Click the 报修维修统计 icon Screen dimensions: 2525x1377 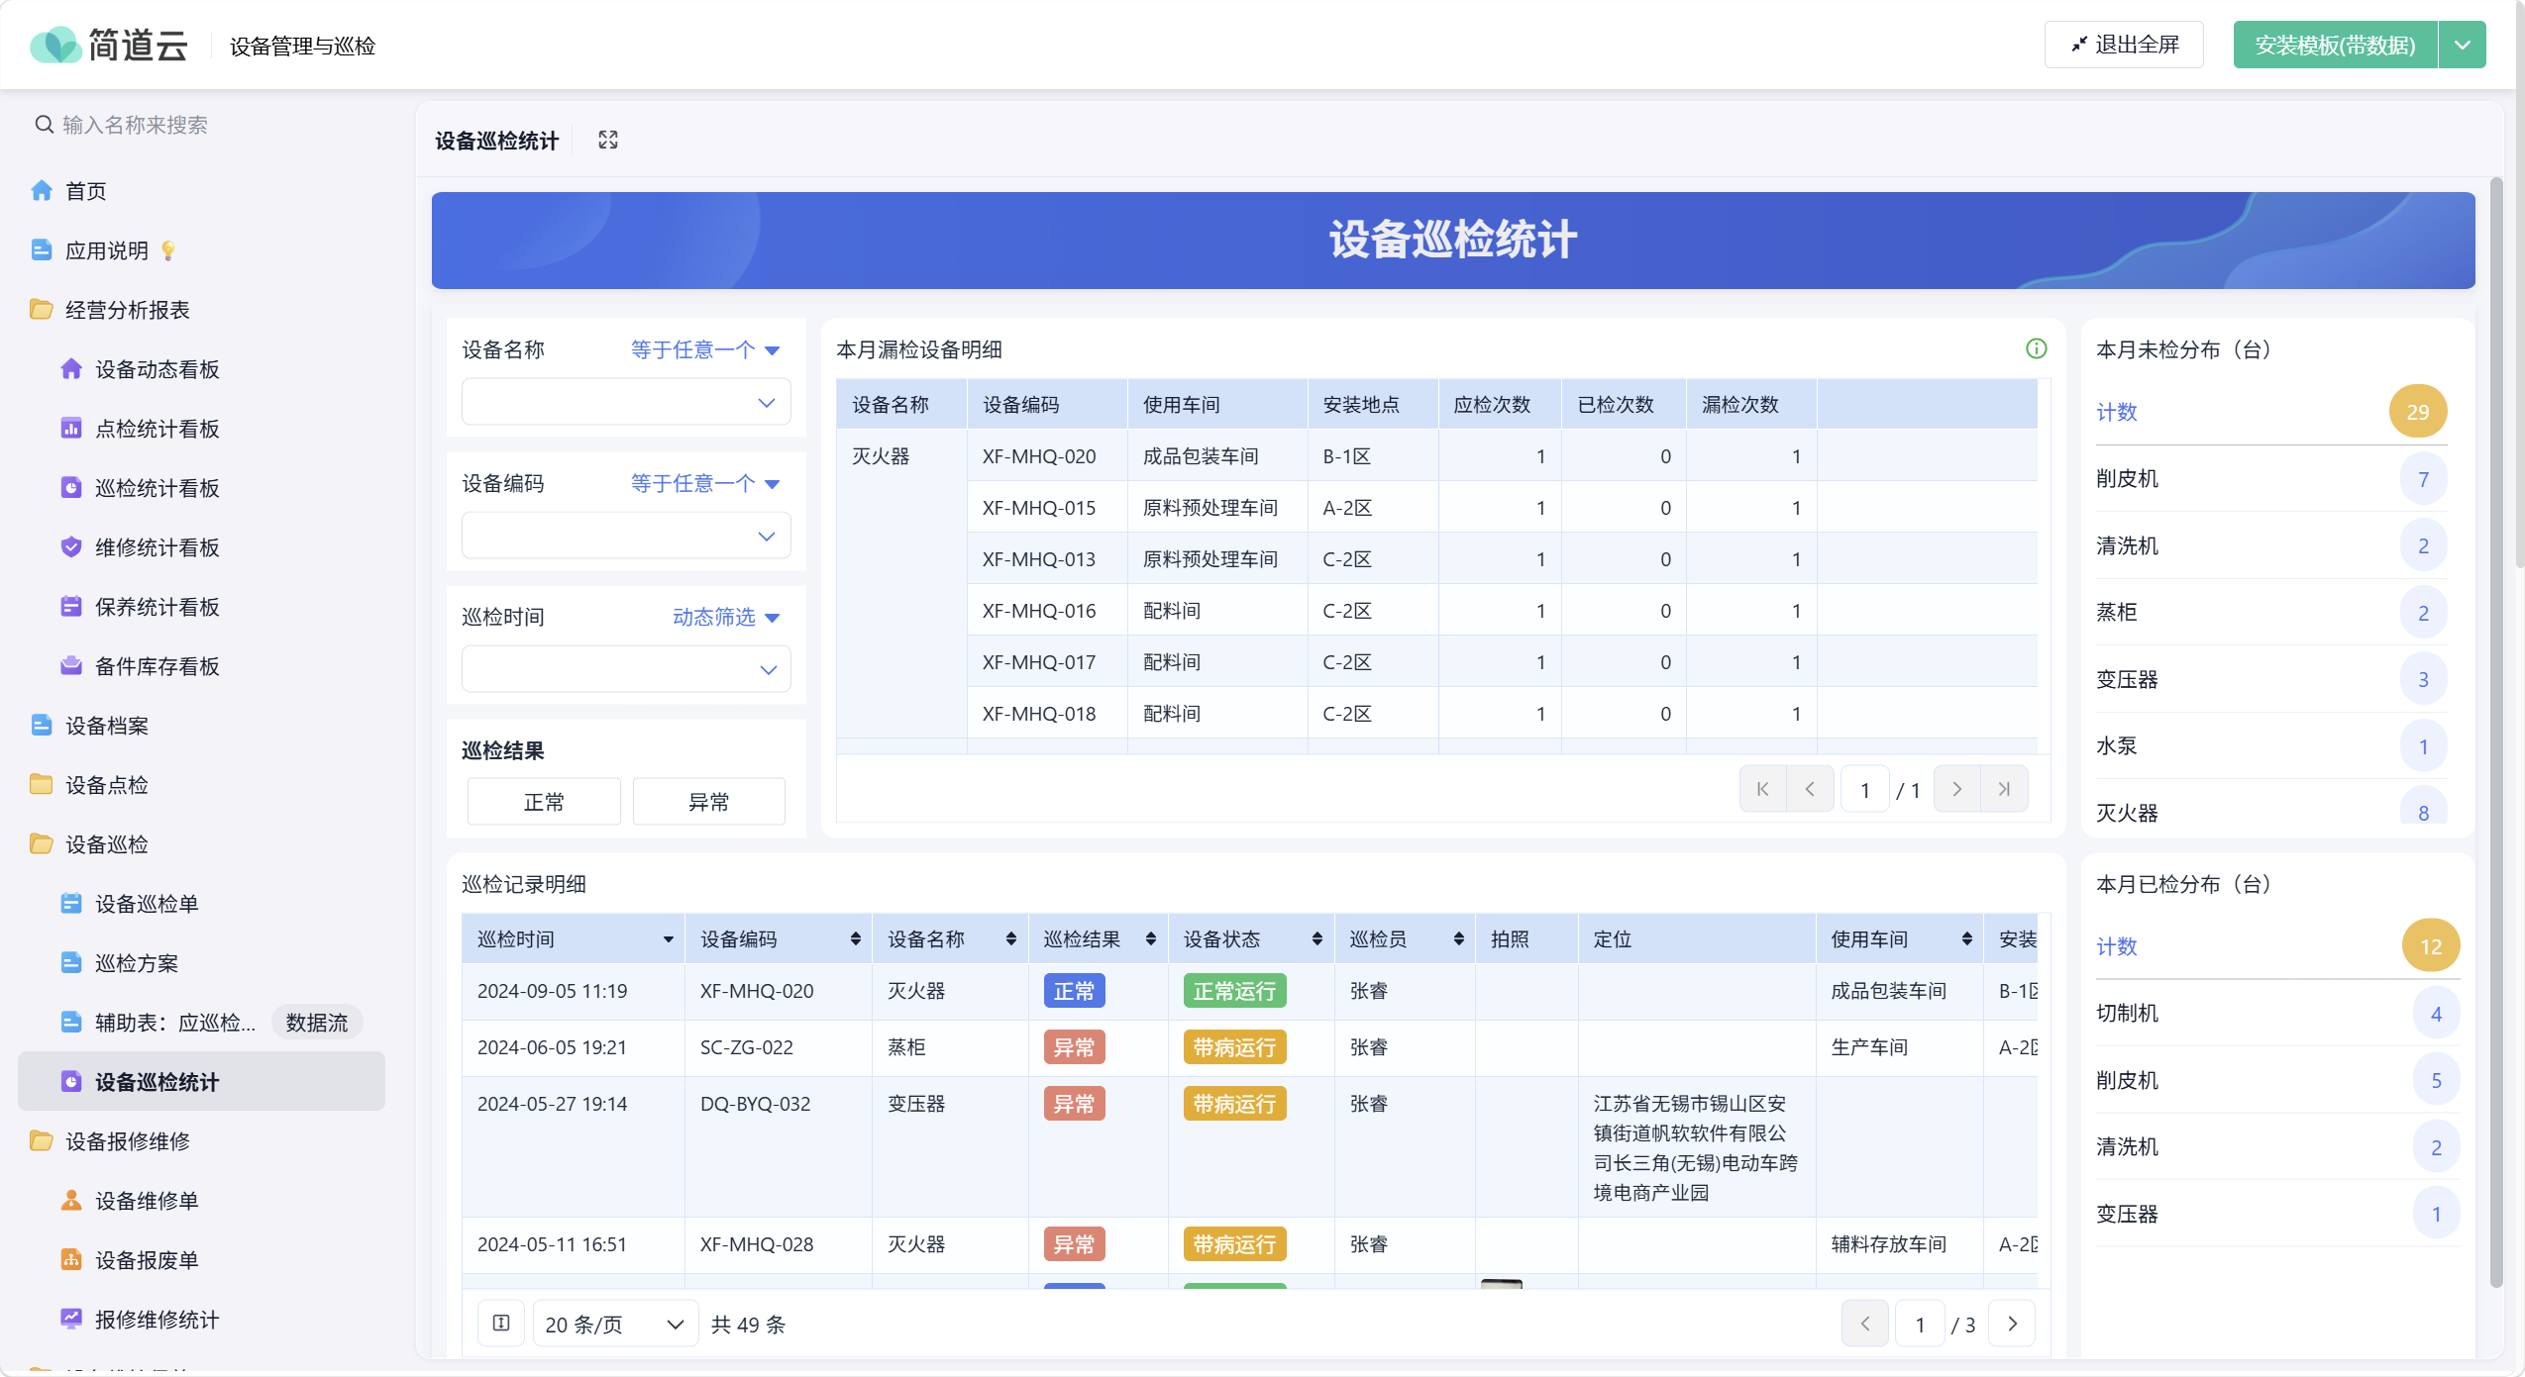(71, 1319)
